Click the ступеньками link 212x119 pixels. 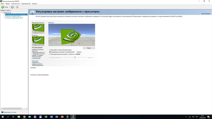tap(36, 58)
